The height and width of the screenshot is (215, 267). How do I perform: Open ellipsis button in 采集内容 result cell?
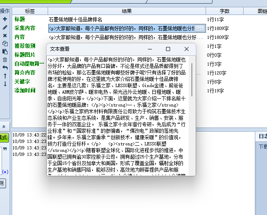pyautogui.click(x=200, y=28)
